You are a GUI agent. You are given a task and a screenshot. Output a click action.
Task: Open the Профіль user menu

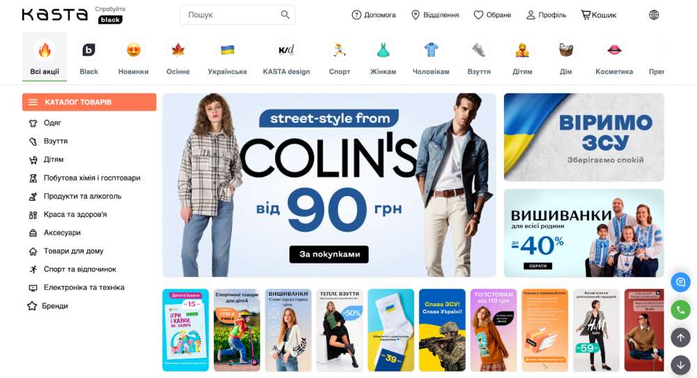click(x=546, y=15)
